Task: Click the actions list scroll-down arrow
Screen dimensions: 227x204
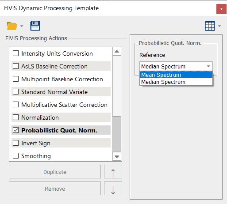Action: click(x=117, y=156)
